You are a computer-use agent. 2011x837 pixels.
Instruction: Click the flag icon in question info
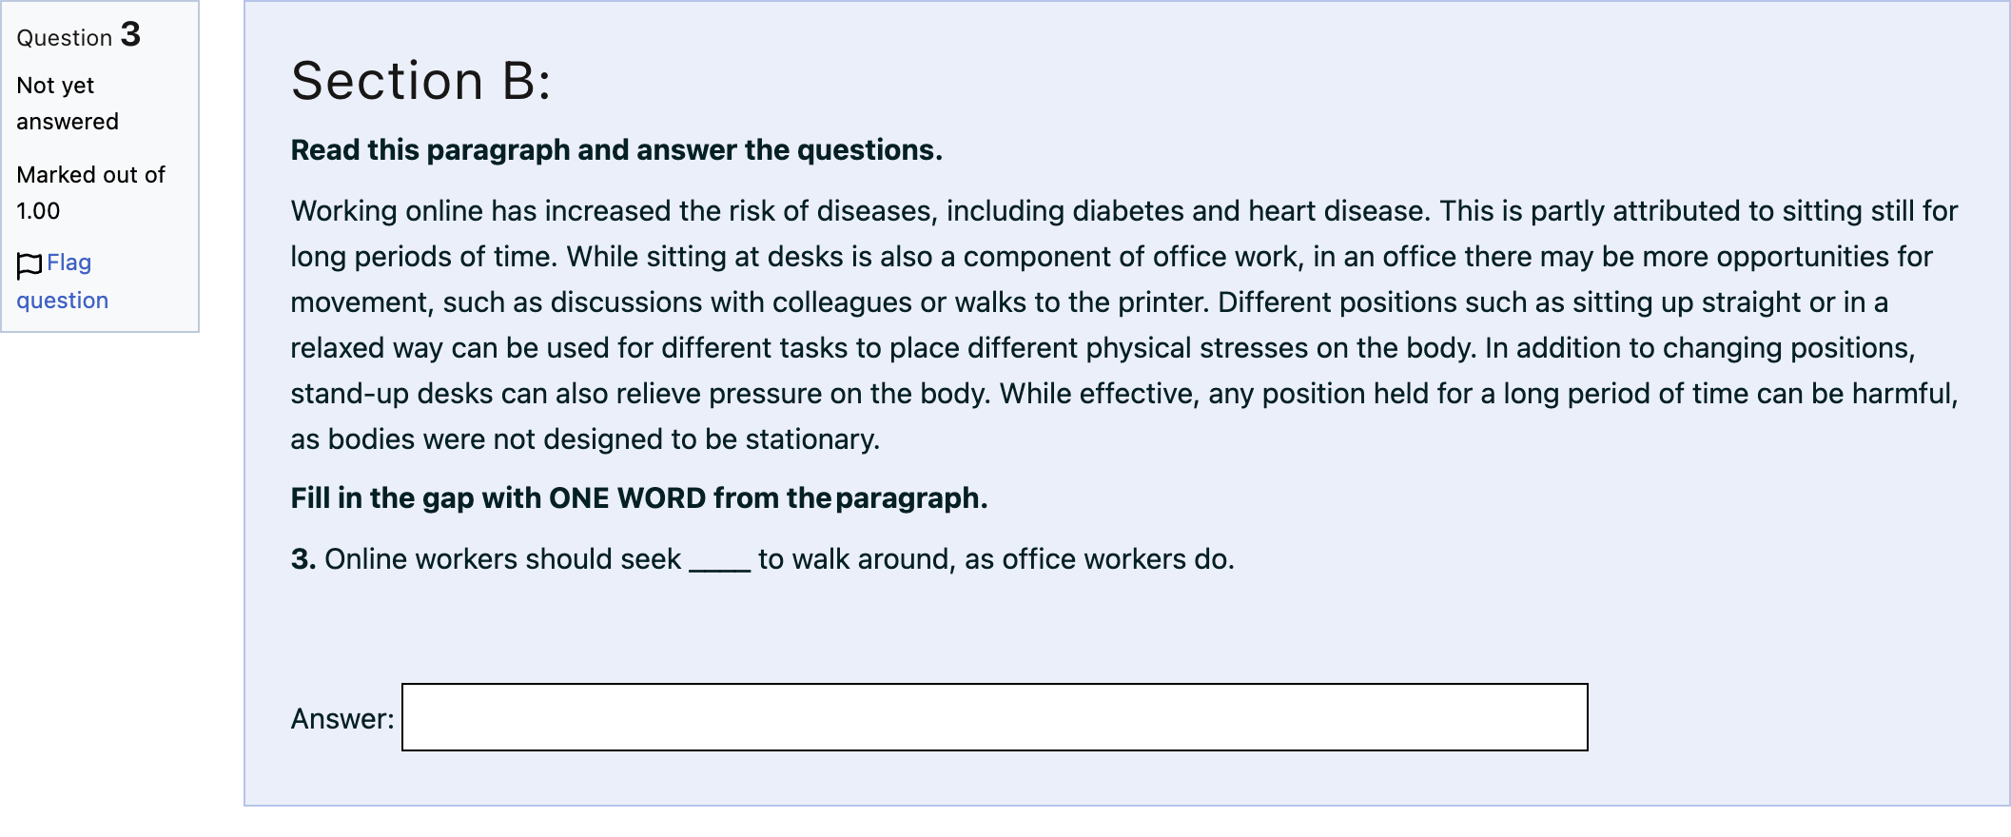(29, 265)
